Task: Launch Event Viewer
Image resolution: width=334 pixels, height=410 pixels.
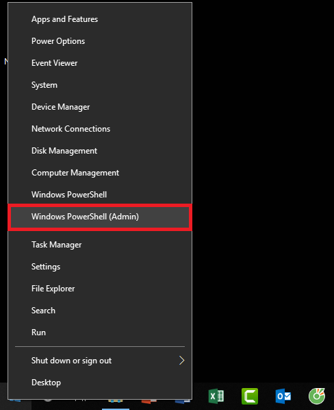Action: coord(100,63)
